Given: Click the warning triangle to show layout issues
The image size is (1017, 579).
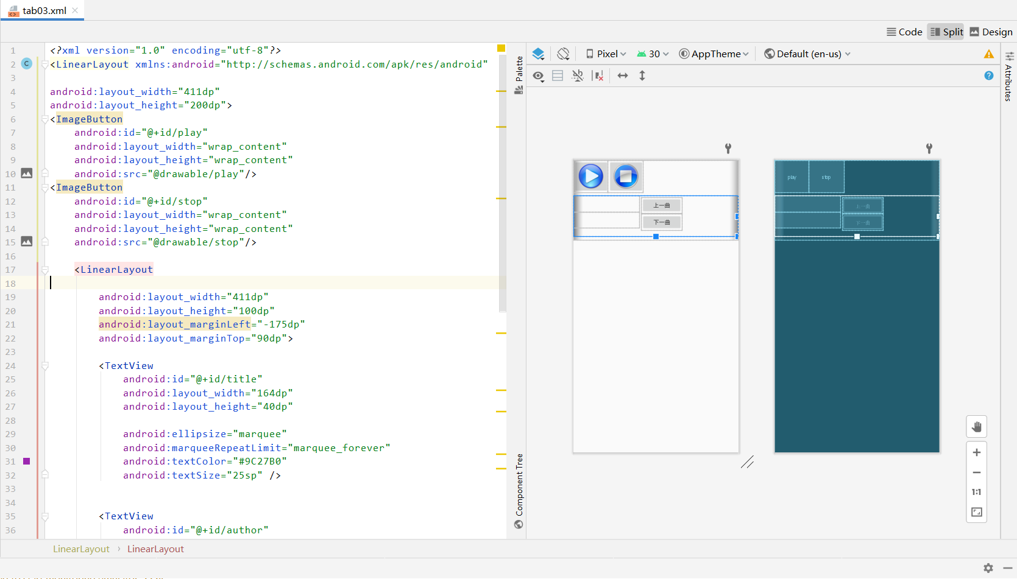Looking at the screenshot, I should [988, 54].
